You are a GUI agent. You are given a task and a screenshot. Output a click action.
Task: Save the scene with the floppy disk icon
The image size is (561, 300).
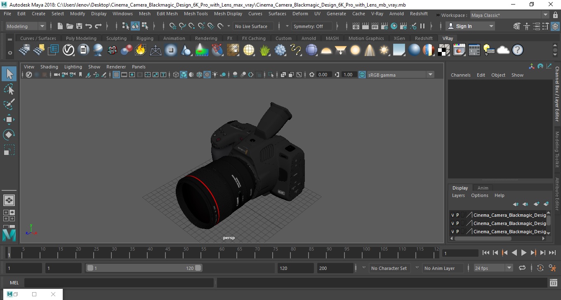pyautogui.click(x=79, y=26)
